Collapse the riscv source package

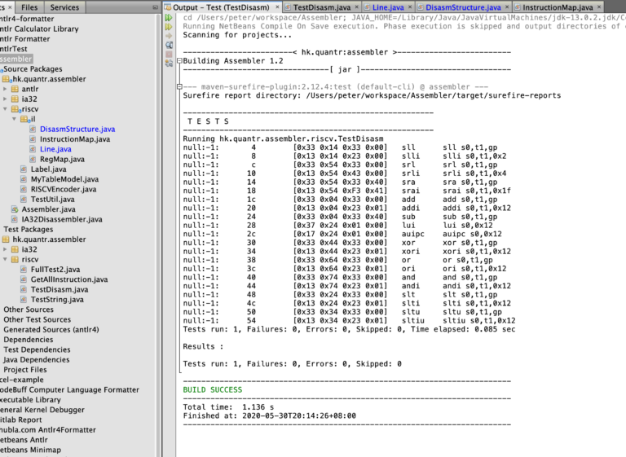(5, 109)
